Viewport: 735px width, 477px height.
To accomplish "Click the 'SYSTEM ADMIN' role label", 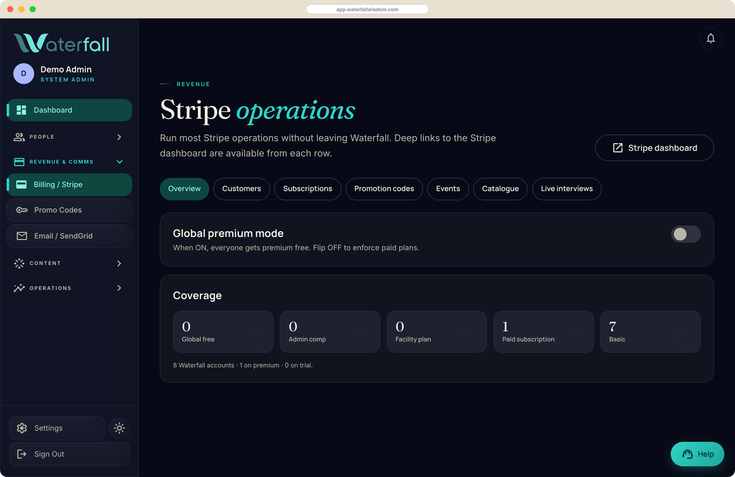I will coord(67,80).
